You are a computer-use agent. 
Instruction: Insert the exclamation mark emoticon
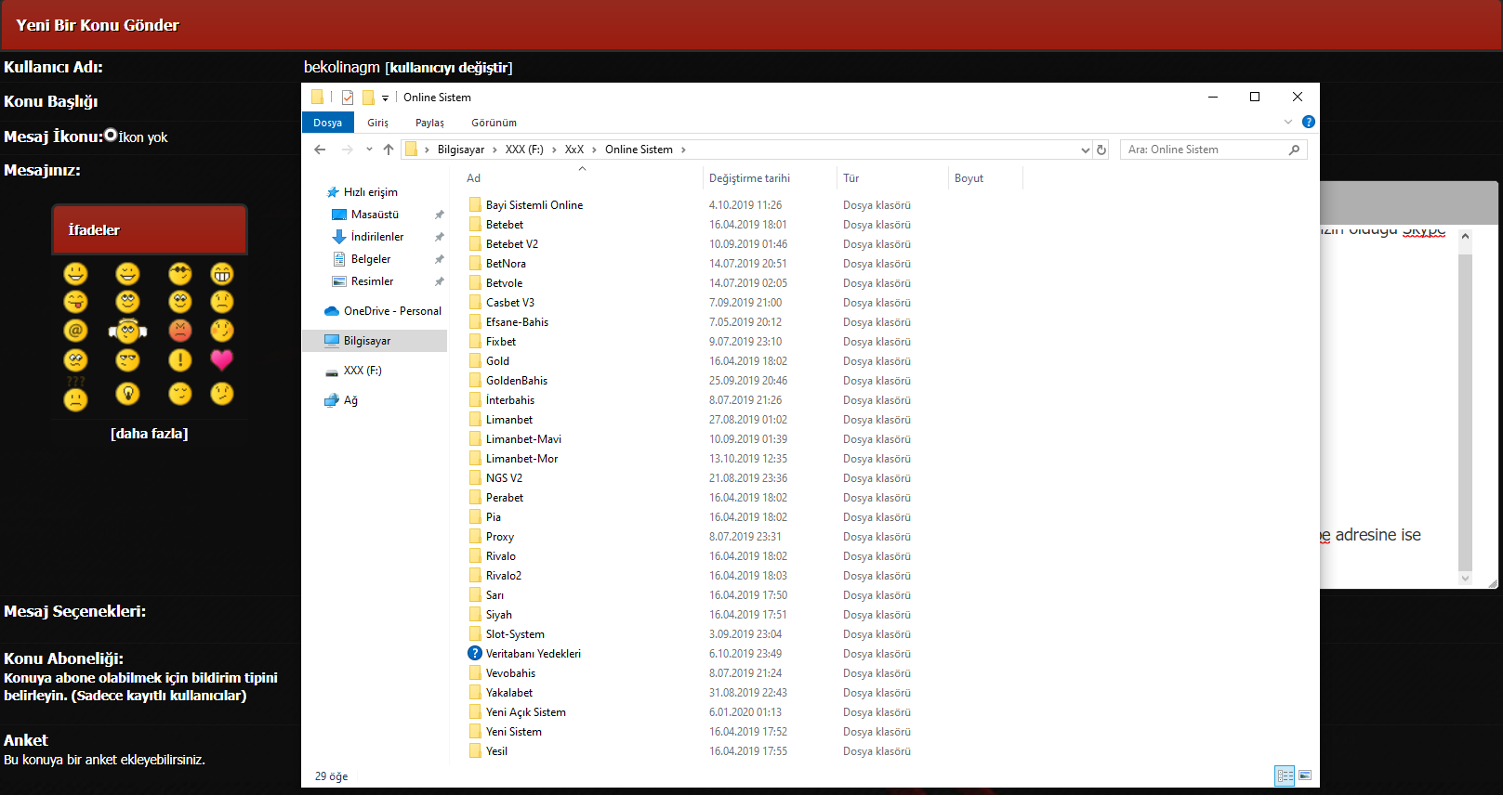[x=180, y=360]
